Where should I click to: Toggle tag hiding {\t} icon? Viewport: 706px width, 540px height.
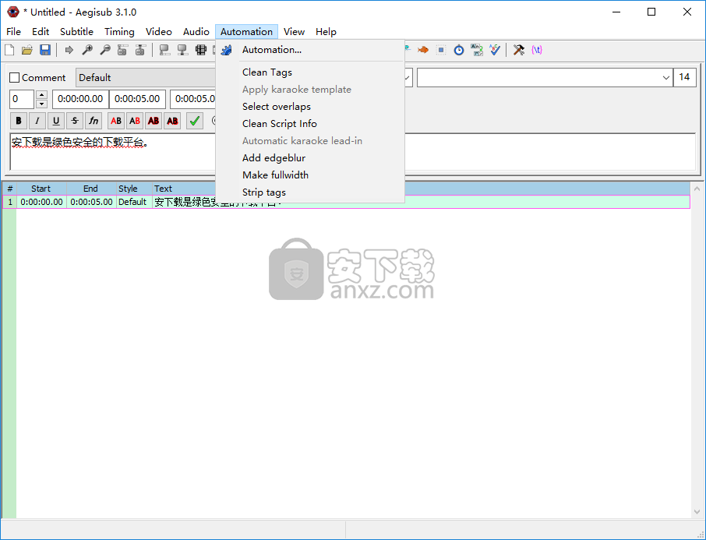pos(537,50)
